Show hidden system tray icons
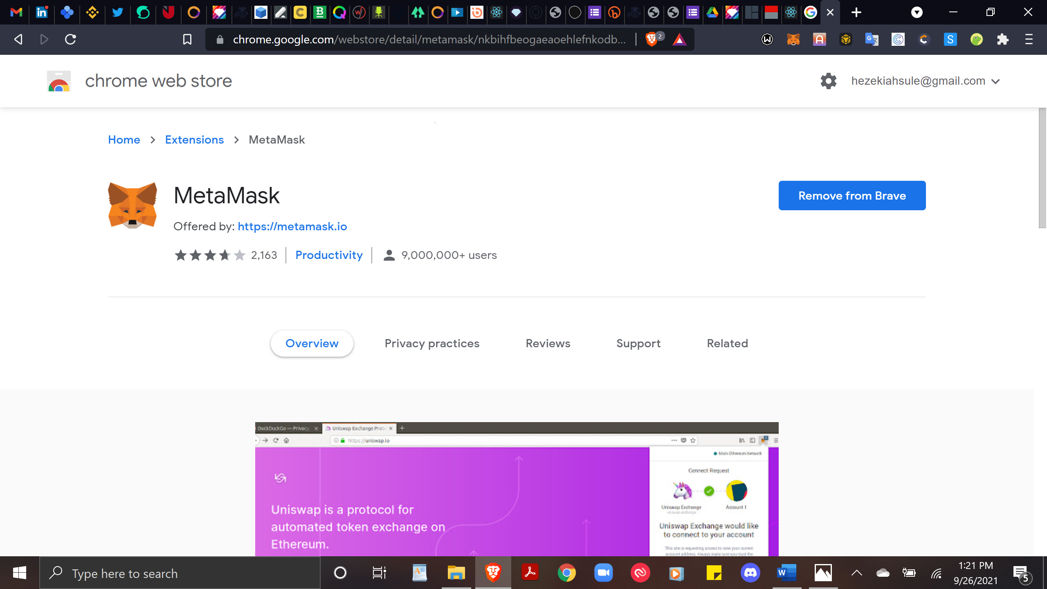The image size is (1047, 589). coord(857,573)
